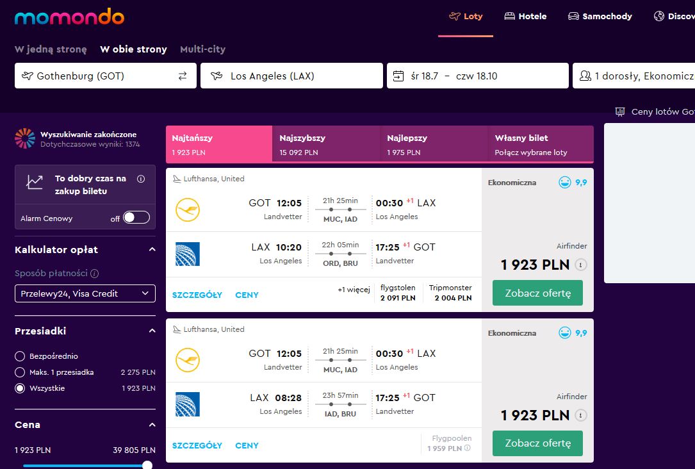Click Zobacz ofertę on second result
695x469 pixels.
pyautogui.click(x=537, y=443)
